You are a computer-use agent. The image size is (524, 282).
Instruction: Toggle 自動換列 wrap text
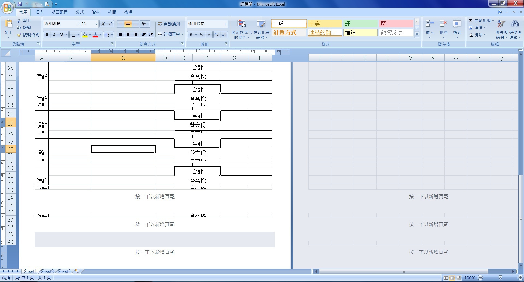coord(169,24)
